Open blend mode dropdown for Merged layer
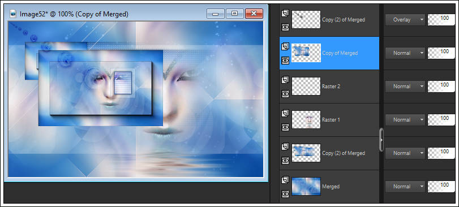The image size is (459, 207). 405,187
